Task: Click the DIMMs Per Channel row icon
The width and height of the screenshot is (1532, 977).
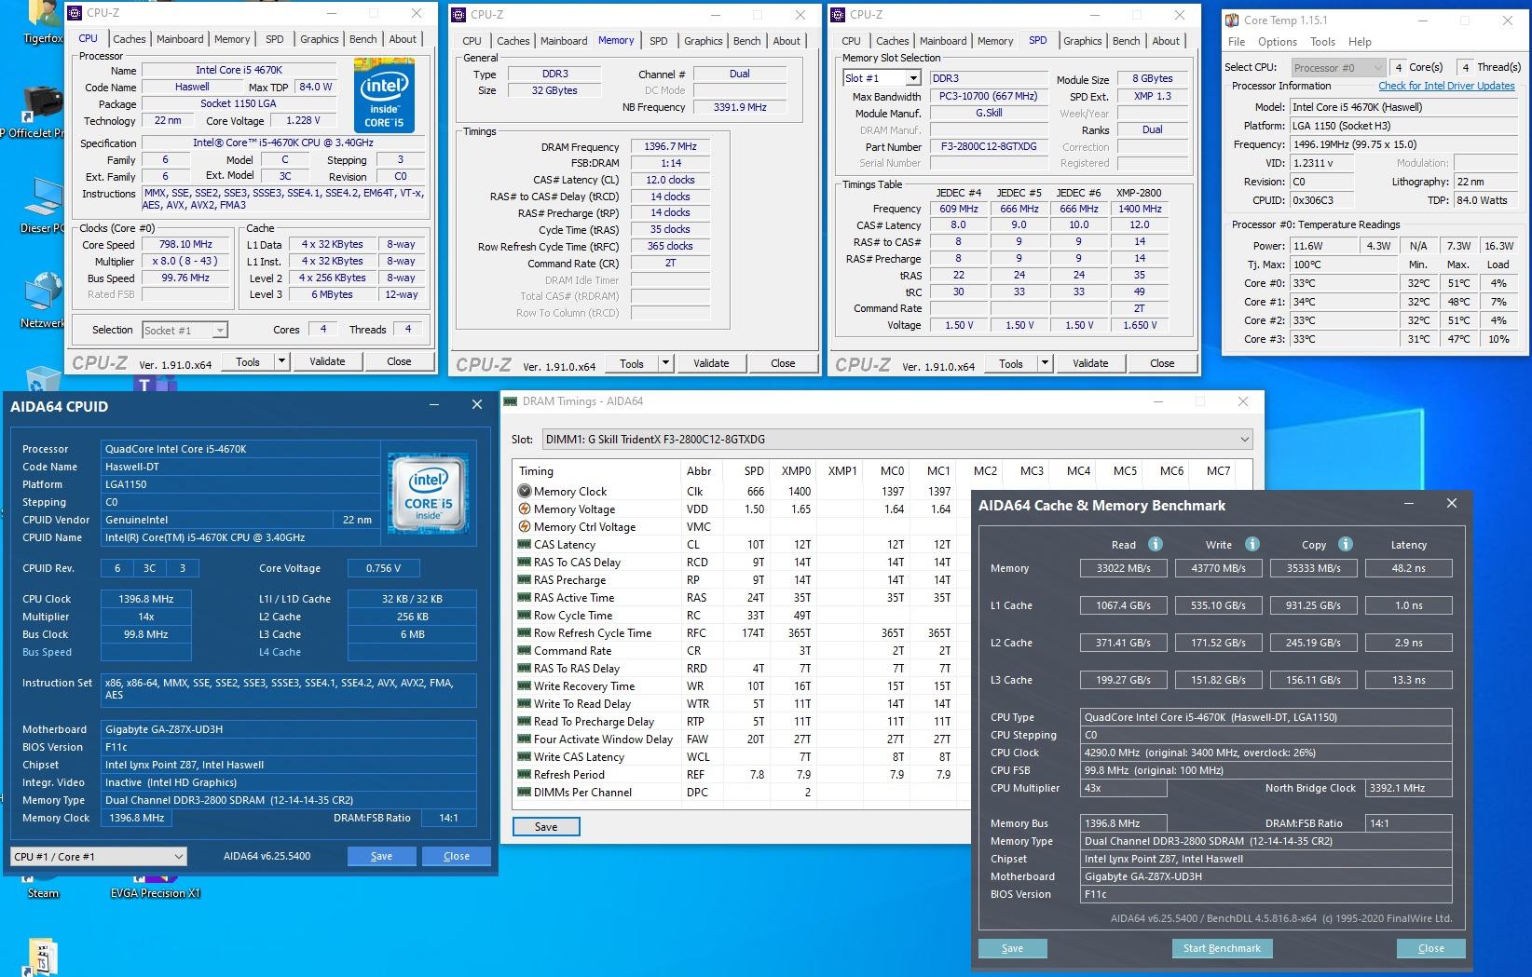Action: [525, 792]
